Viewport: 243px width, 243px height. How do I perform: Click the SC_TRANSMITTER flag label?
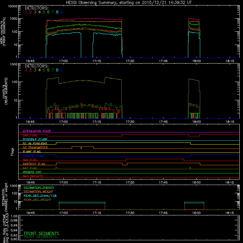[x=35, y=148]
